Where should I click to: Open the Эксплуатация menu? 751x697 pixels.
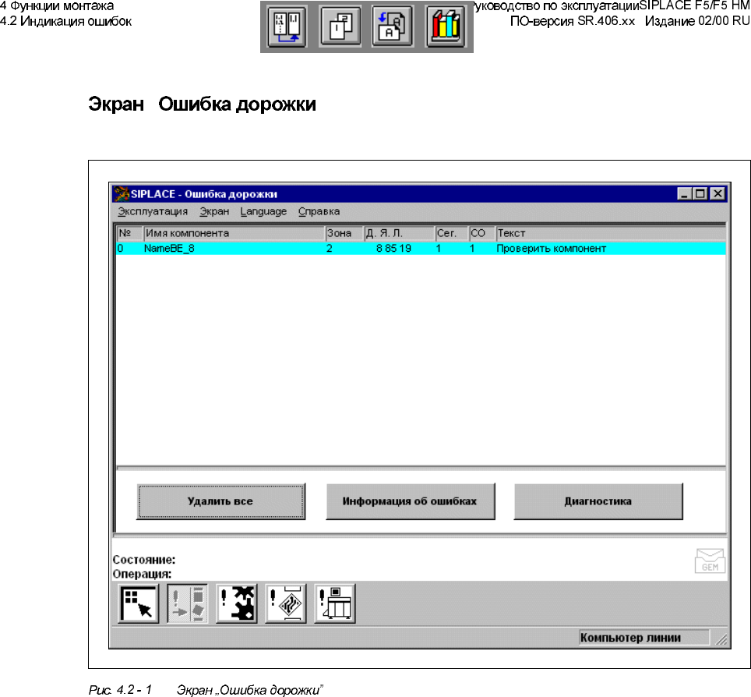153,211
